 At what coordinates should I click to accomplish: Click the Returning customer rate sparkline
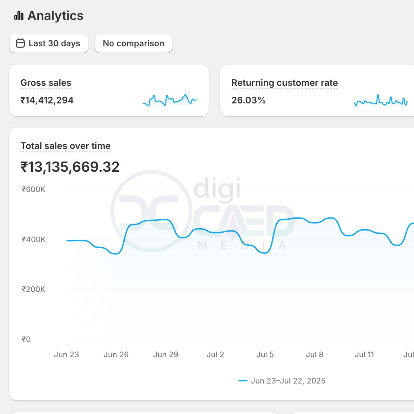[380, 101]
